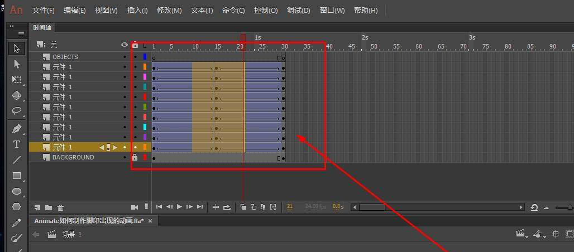
Task: Open the 窗口(W) menu
Action: click(332, 11)
